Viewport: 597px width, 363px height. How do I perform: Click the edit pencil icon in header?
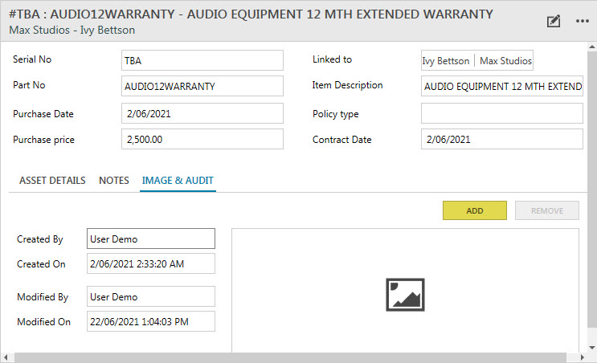[553, 22]
